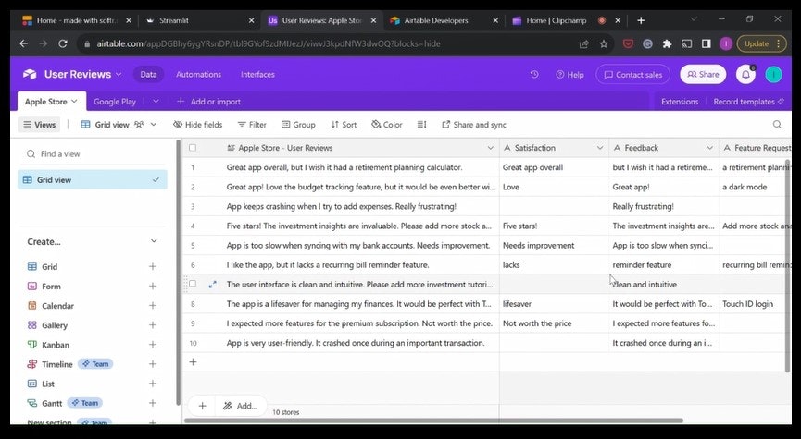Switch to the Streamlit browser tab
The height and width of the screenshot is (439, 801).
200,20
